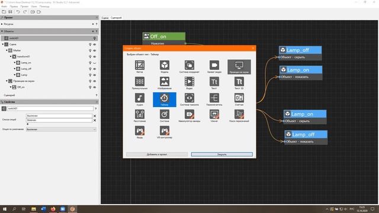
Task: Toggle eye visibility for Сцена row
Action: coord(95,44)
